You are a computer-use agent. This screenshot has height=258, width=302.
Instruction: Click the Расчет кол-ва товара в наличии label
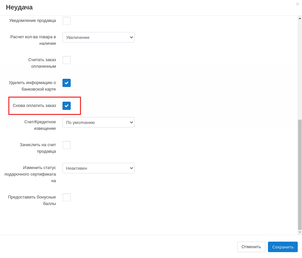click(33, 40)
